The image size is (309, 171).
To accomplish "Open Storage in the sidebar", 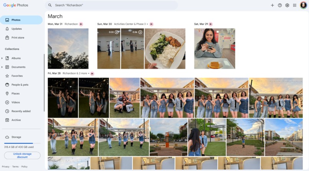I will (x=16, y=137).
